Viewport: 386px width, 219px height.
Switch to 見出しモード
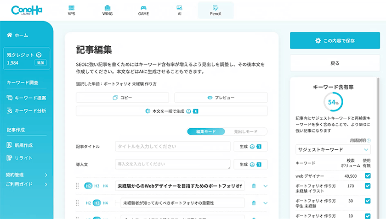tap(246, 131)
